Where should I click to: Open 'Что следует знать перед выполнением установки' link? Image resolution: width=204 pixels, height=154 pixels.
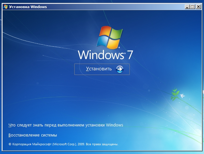[65, 125]
